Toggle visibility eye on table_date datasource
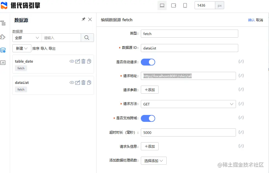The height and width of the screenshot is (173, 269). 71,61
